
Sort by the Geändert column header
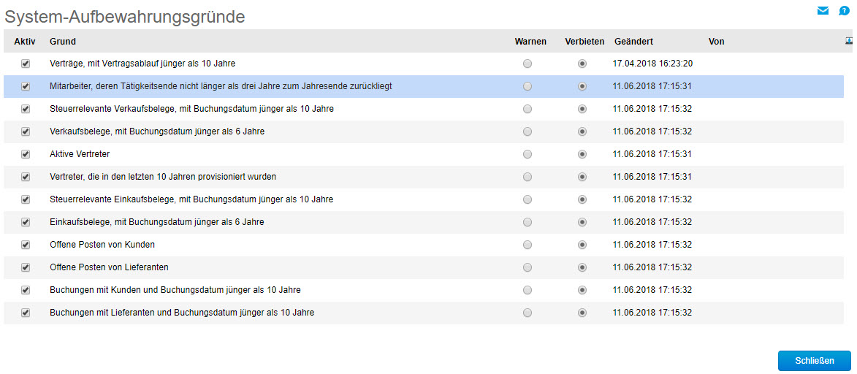[633, 42]
